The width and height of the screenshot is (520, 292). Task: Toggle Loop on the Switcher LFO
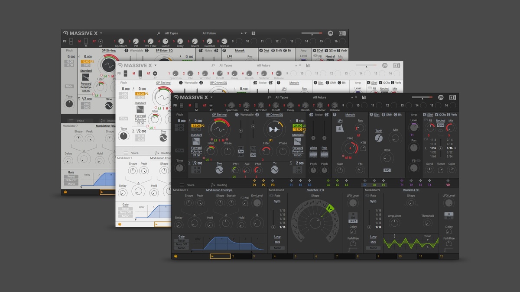point(277,237)
